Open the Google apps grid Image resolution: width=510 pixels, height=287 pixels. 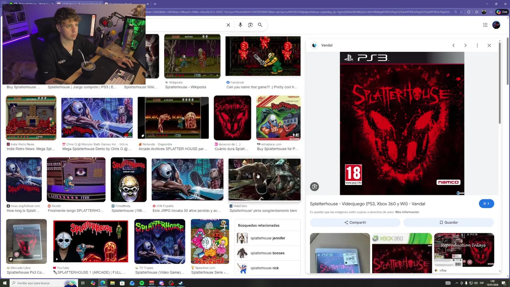point(485,25)
